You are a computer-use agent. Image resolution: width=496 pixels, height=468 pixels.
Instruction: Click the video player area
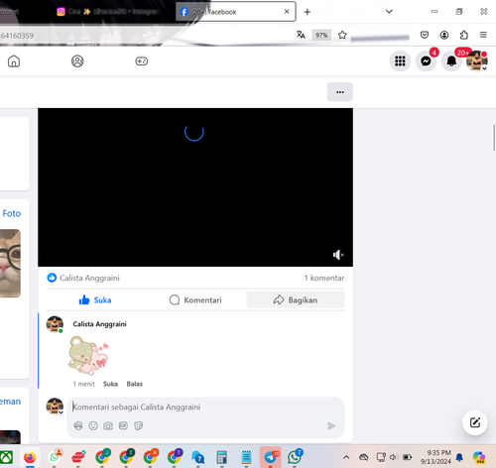(195, 187)
